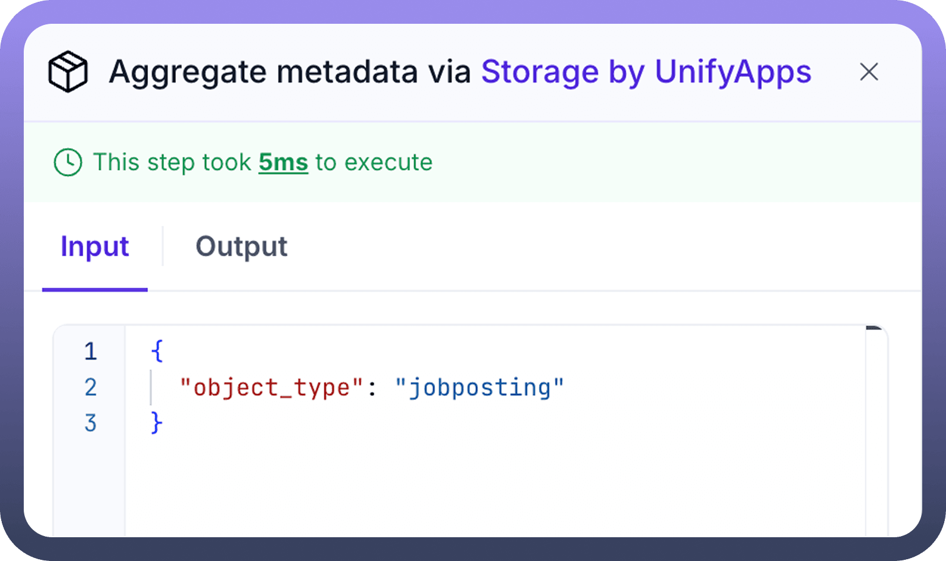Click the indent guide line beside line 2

tap(151, 387)
